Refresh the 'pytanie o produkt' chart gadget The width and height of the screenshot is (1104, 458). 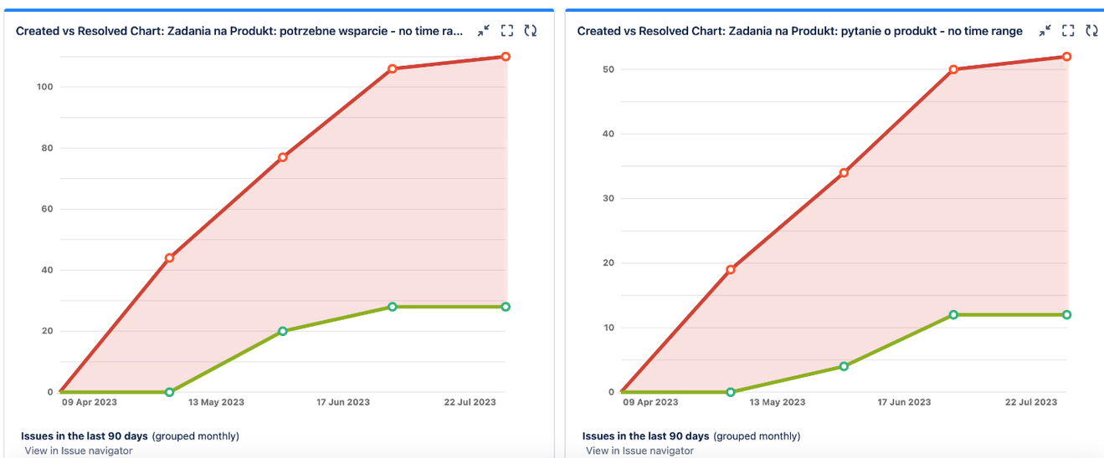tap(1091, 31)
